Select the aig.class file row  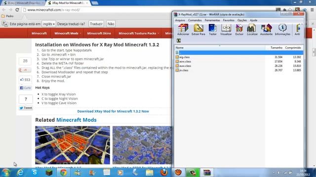click(x=239, y=57)
